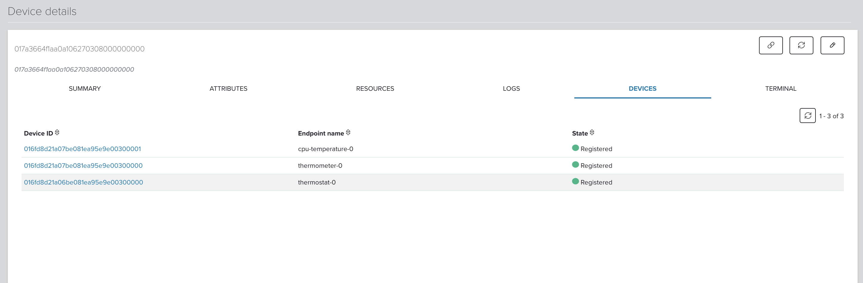Click the thermometer-0 endpoint name
The image size is (863, 283).
(320, 166)
